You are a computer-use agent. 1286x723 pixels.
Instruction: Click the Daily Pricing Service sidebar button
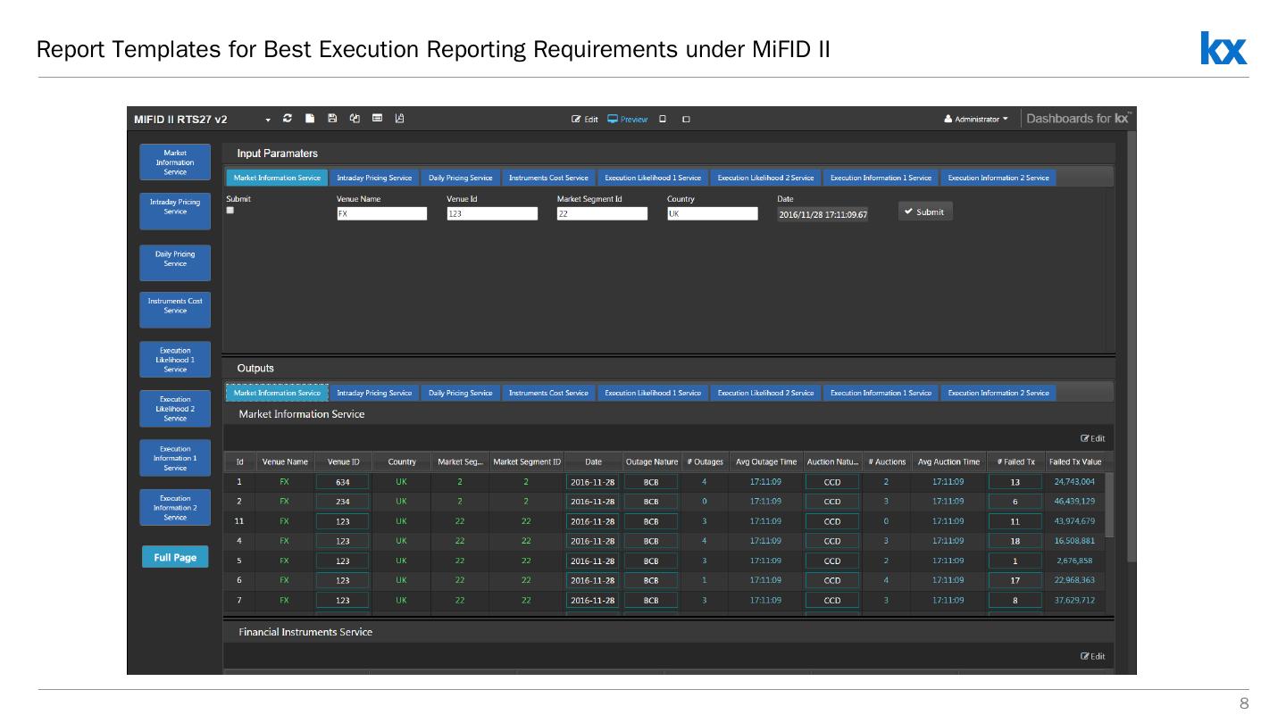pyautogui.click(x=175, y=260)
